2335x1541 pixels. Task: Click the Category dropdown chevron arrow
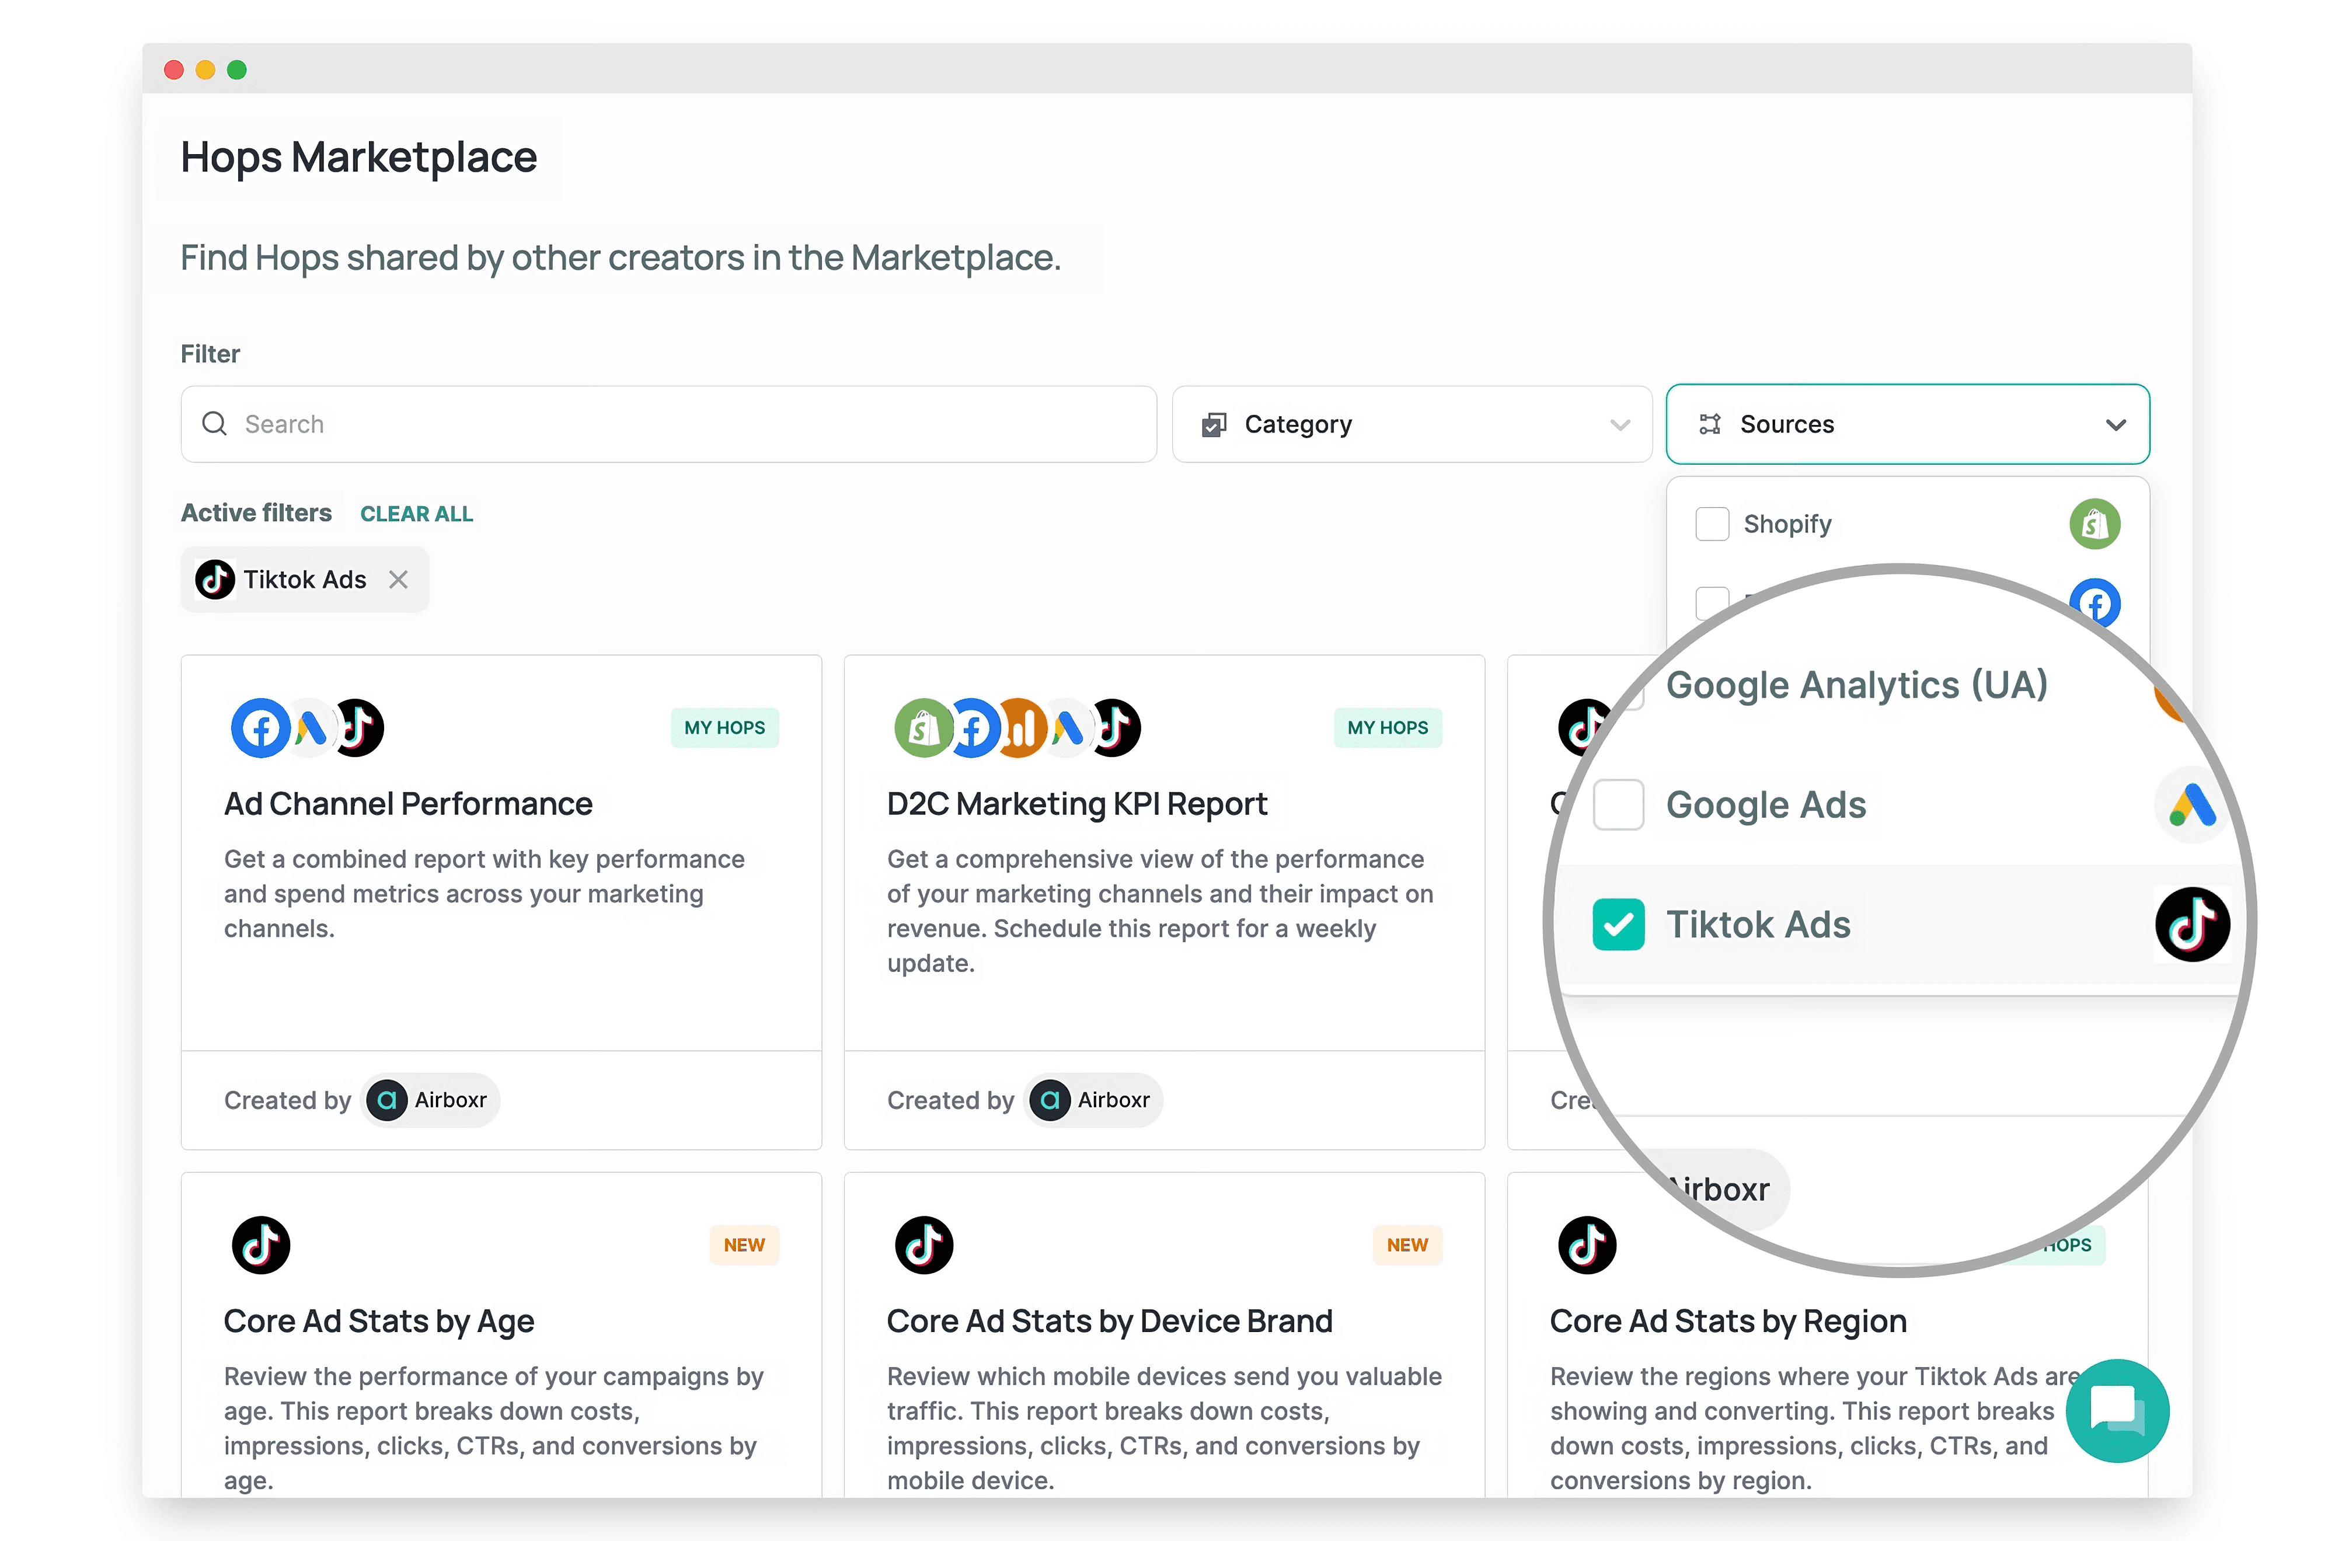(x=1619, y=424)
